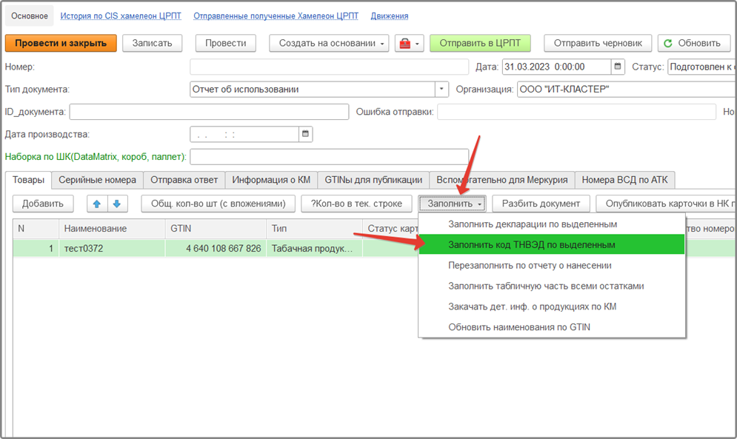Click Отправить черновик button

click(598, 43)
